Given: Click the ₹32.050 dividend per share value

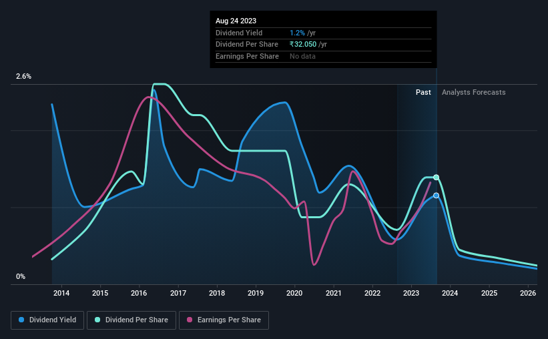Looking at the screenshot, I should click(x=303, y=45).
